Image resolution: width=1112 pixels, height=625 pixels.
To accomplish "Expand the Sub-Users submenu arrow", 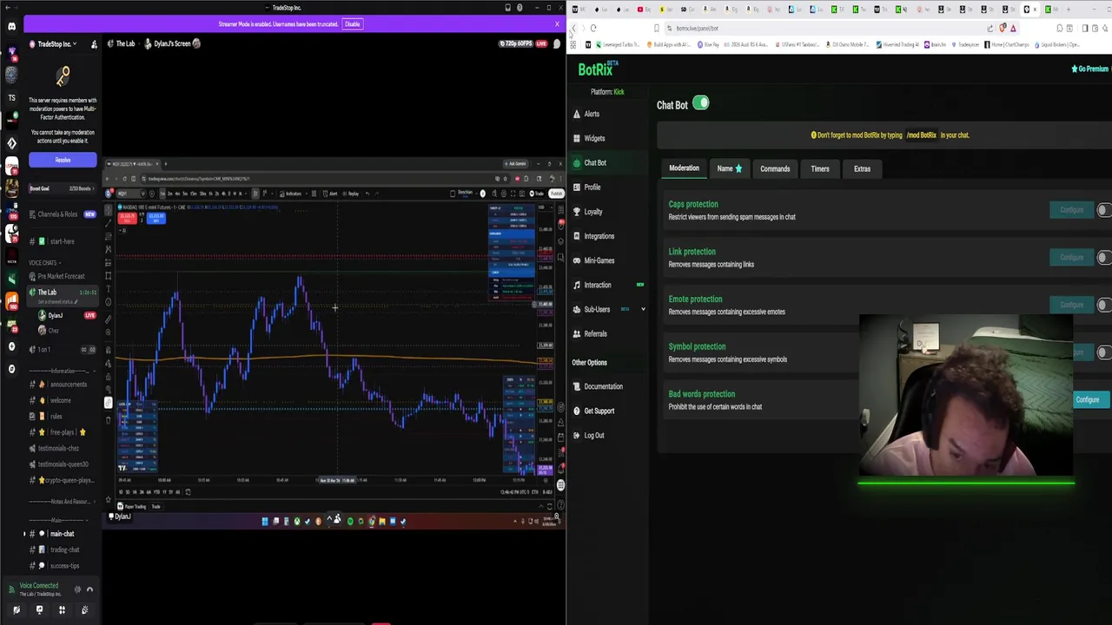I will click(x=643, y=309).
